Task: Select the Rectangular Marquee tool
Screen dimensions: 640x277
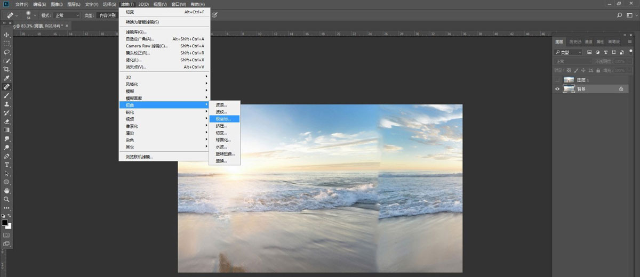Action: click(6, 43)
